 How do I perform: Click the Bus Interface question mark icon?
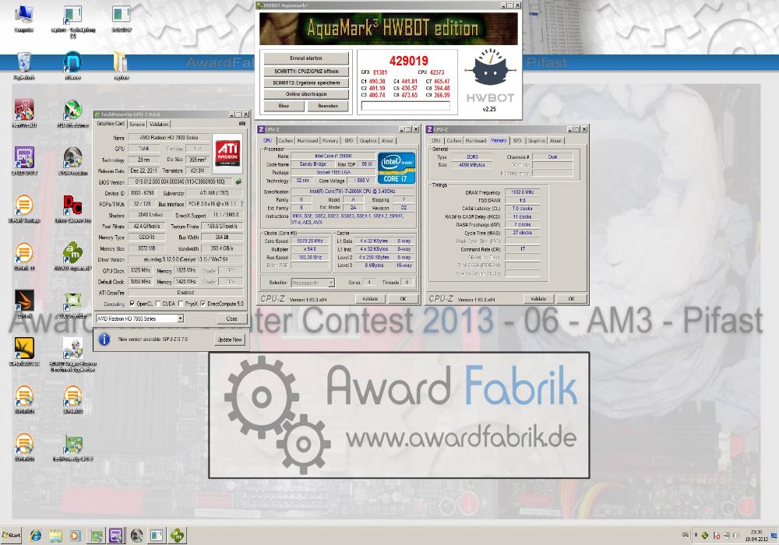point(241,204)
